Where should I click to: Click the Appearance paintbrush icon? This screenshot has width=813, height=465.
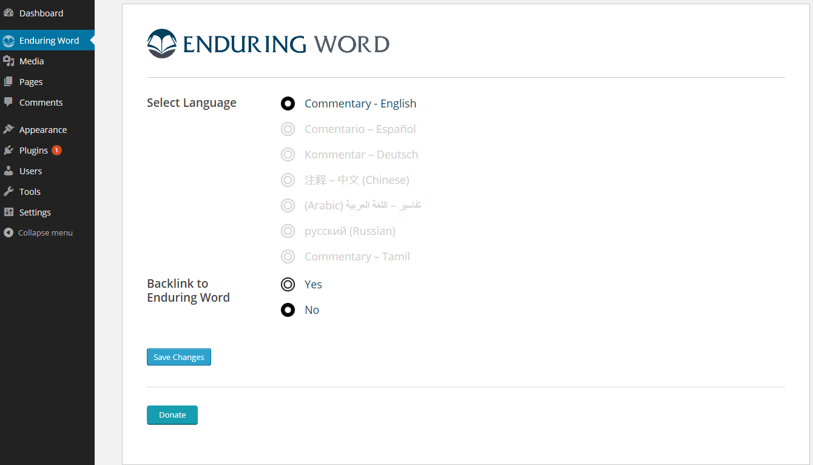pyautogui.click(x=8, y=130)
